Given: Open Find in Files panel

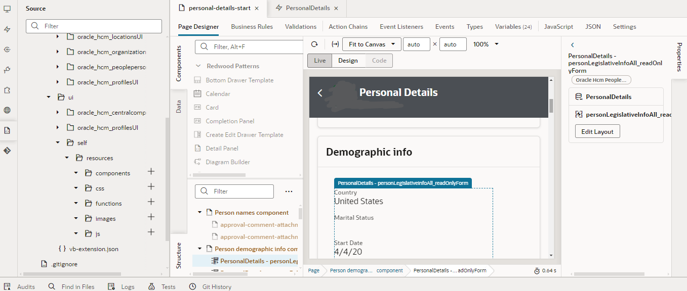Looking at the screenshot, I should tap(71, 286).
